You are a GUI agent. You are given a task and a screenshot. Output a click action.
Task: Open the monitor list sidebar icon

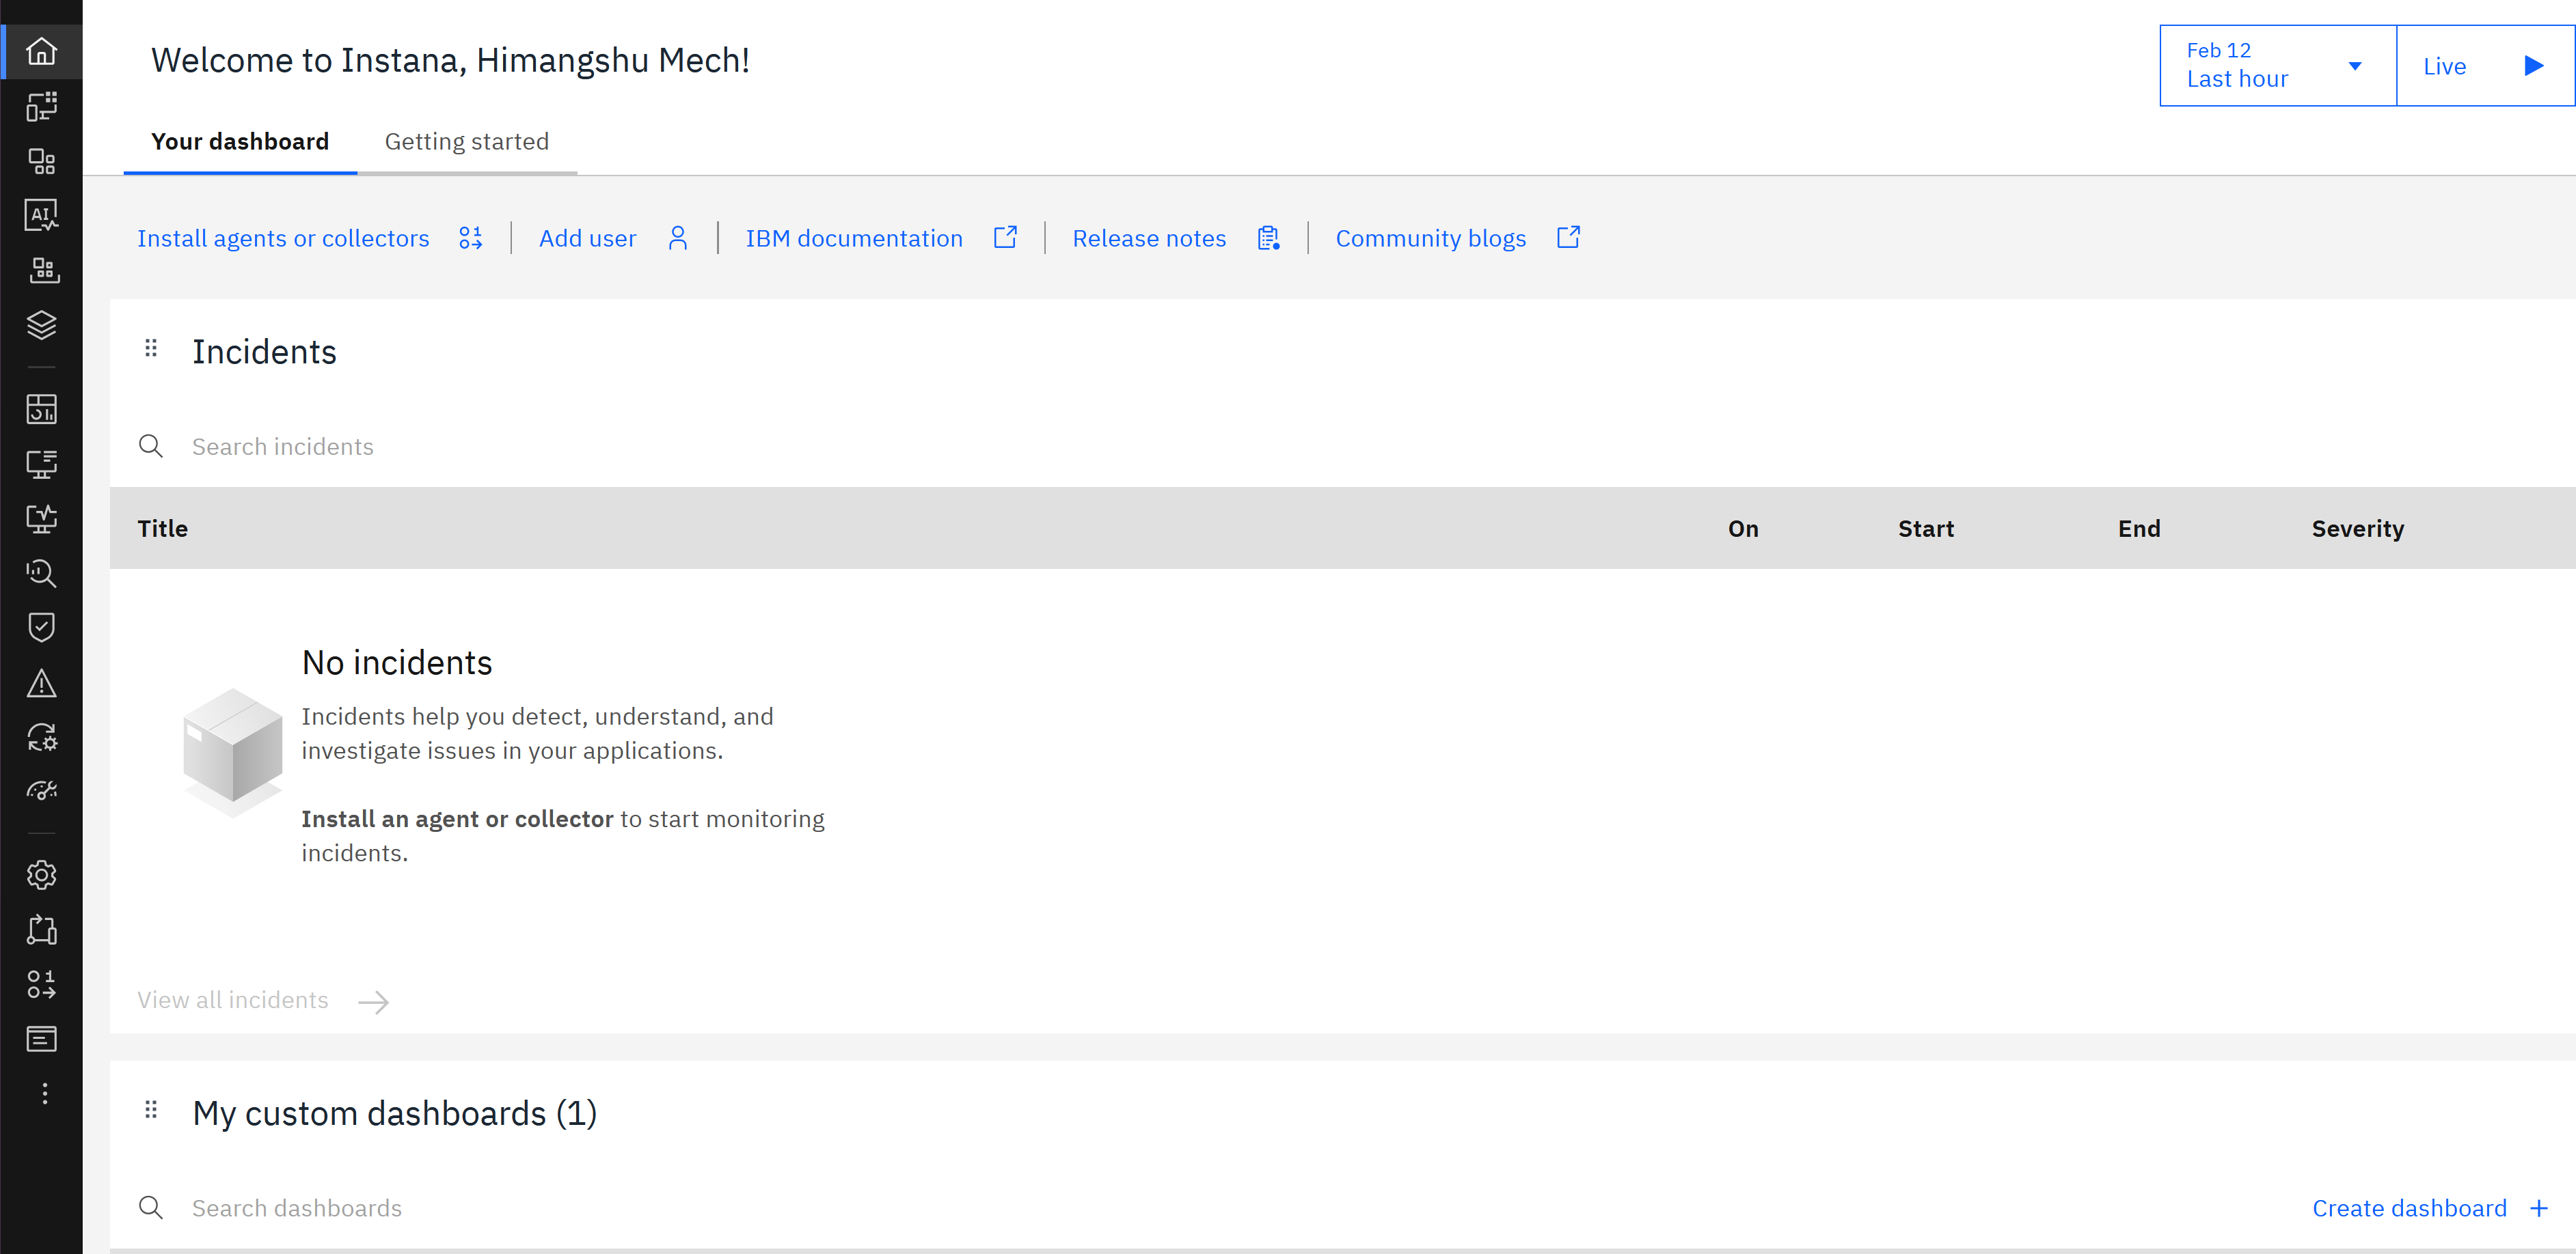(x=41, y=464)
